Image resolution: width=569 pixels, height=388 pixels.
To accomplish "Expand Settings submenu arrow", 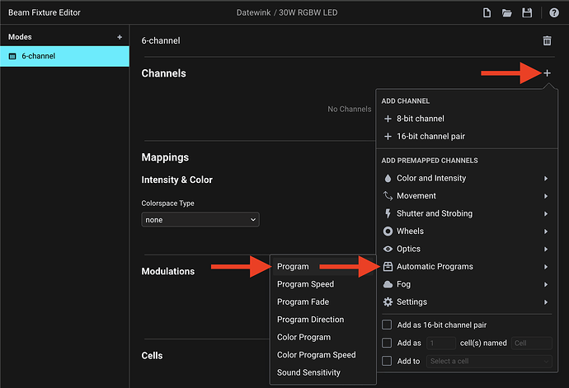I will tap(546, 302).
